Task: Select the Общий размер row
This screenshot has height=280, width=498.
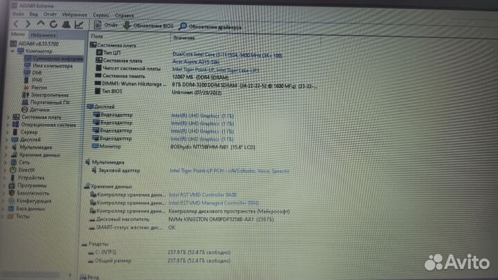Action: pyautogui.click(x=158, y=261)
